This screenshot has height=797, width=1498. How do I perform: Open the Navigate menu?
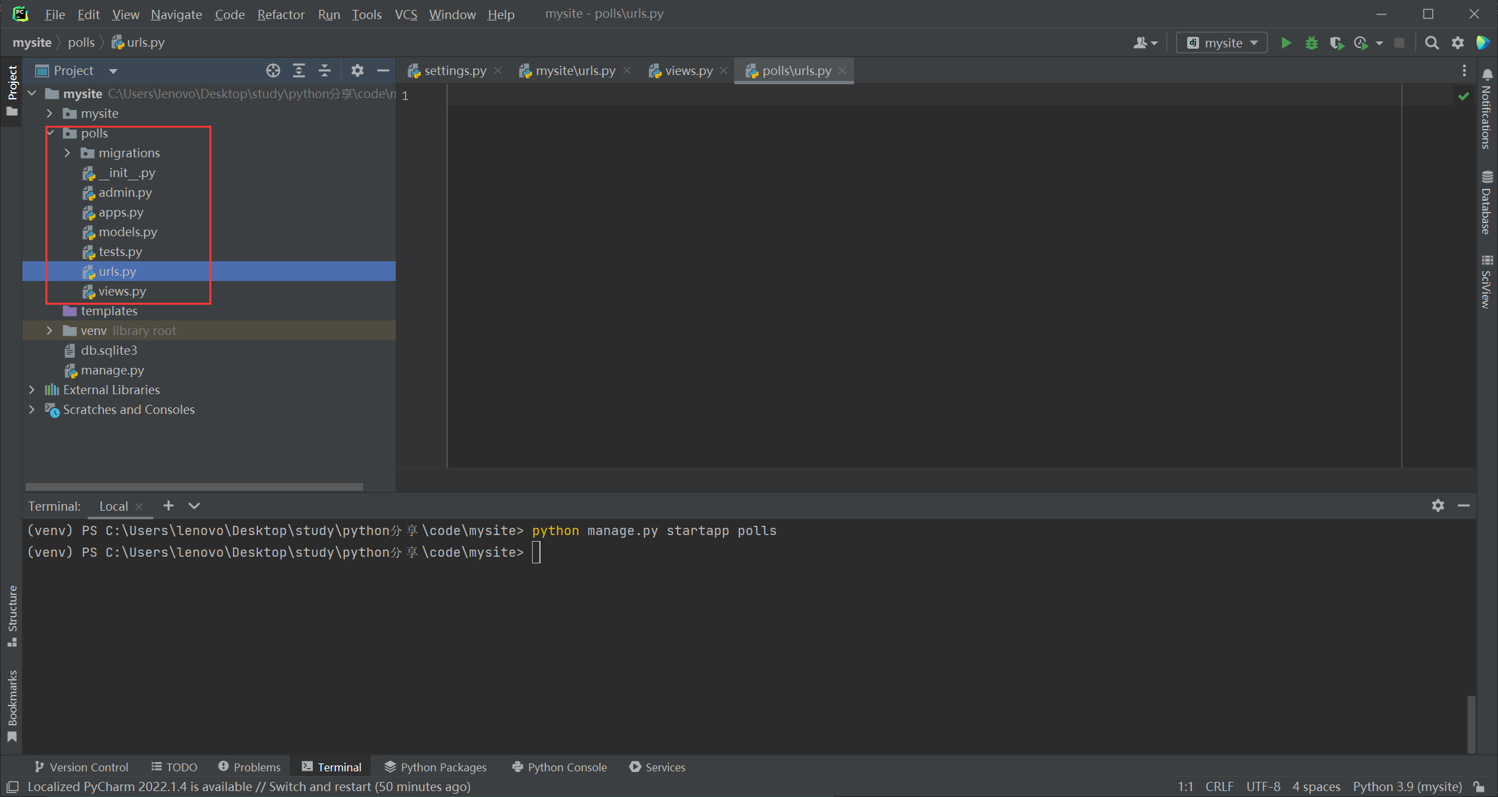176,14
